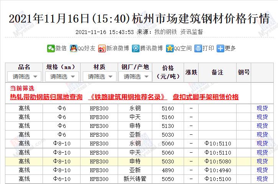This screenshot has height=184, width=278.
Task: Click the 钢号 column header
Action: tap(244, 72)
